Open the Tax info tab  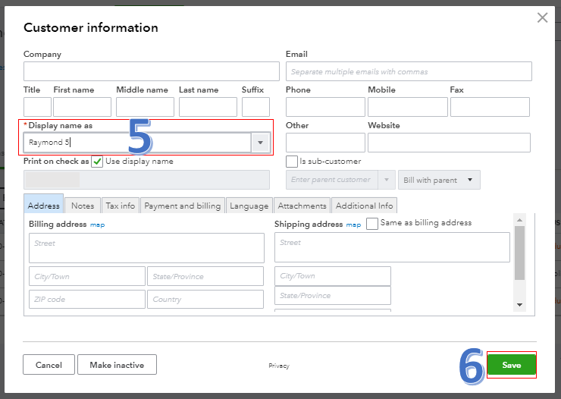click(x=121, y=206)
